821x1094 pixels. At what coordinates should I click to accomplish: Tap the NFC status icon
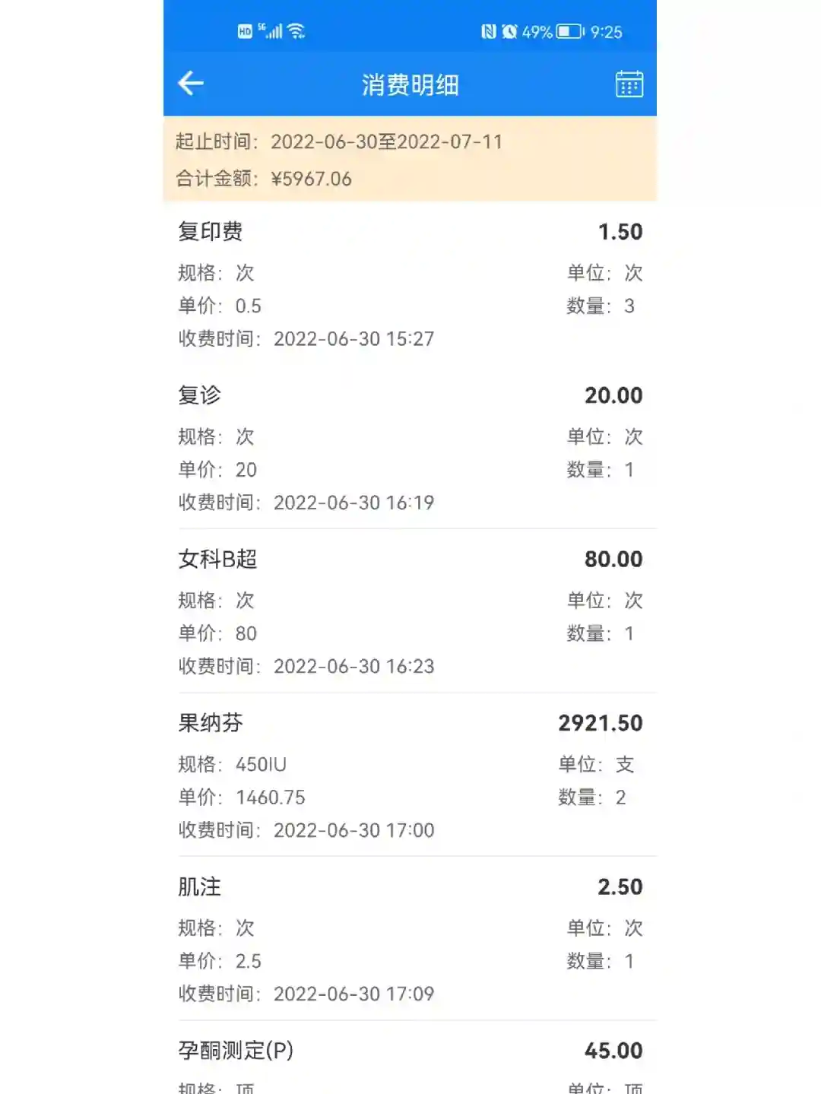coord(488,32)
